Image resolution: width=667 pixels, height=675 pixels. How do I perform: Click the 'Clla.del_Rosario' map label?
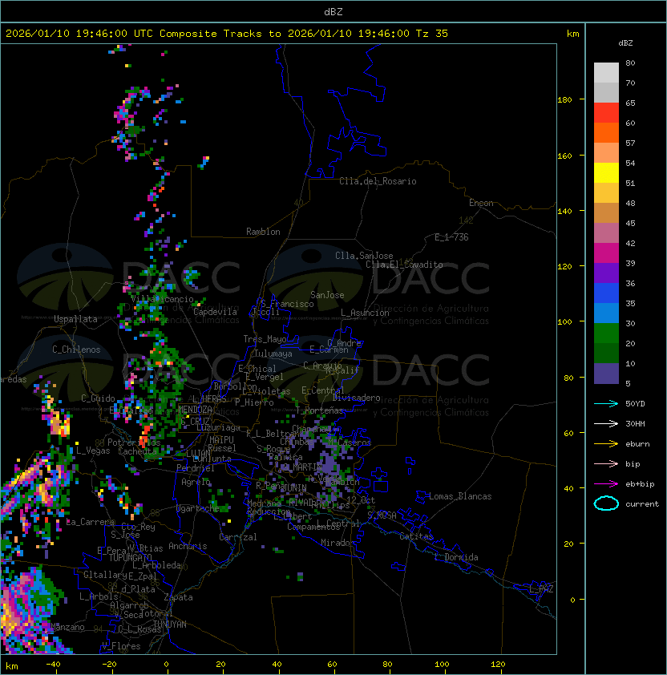[x=378, y=181]
